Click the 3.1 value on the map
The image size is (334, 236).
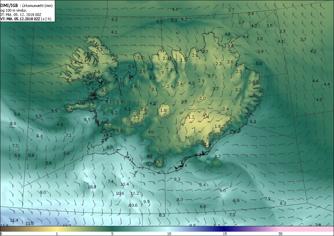pyautogui.click(x=154, y=90)
